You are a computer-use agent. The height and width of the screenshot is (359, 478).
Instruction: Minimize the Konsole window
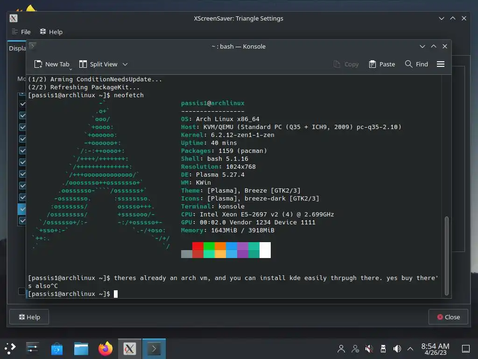pos(422,46)
